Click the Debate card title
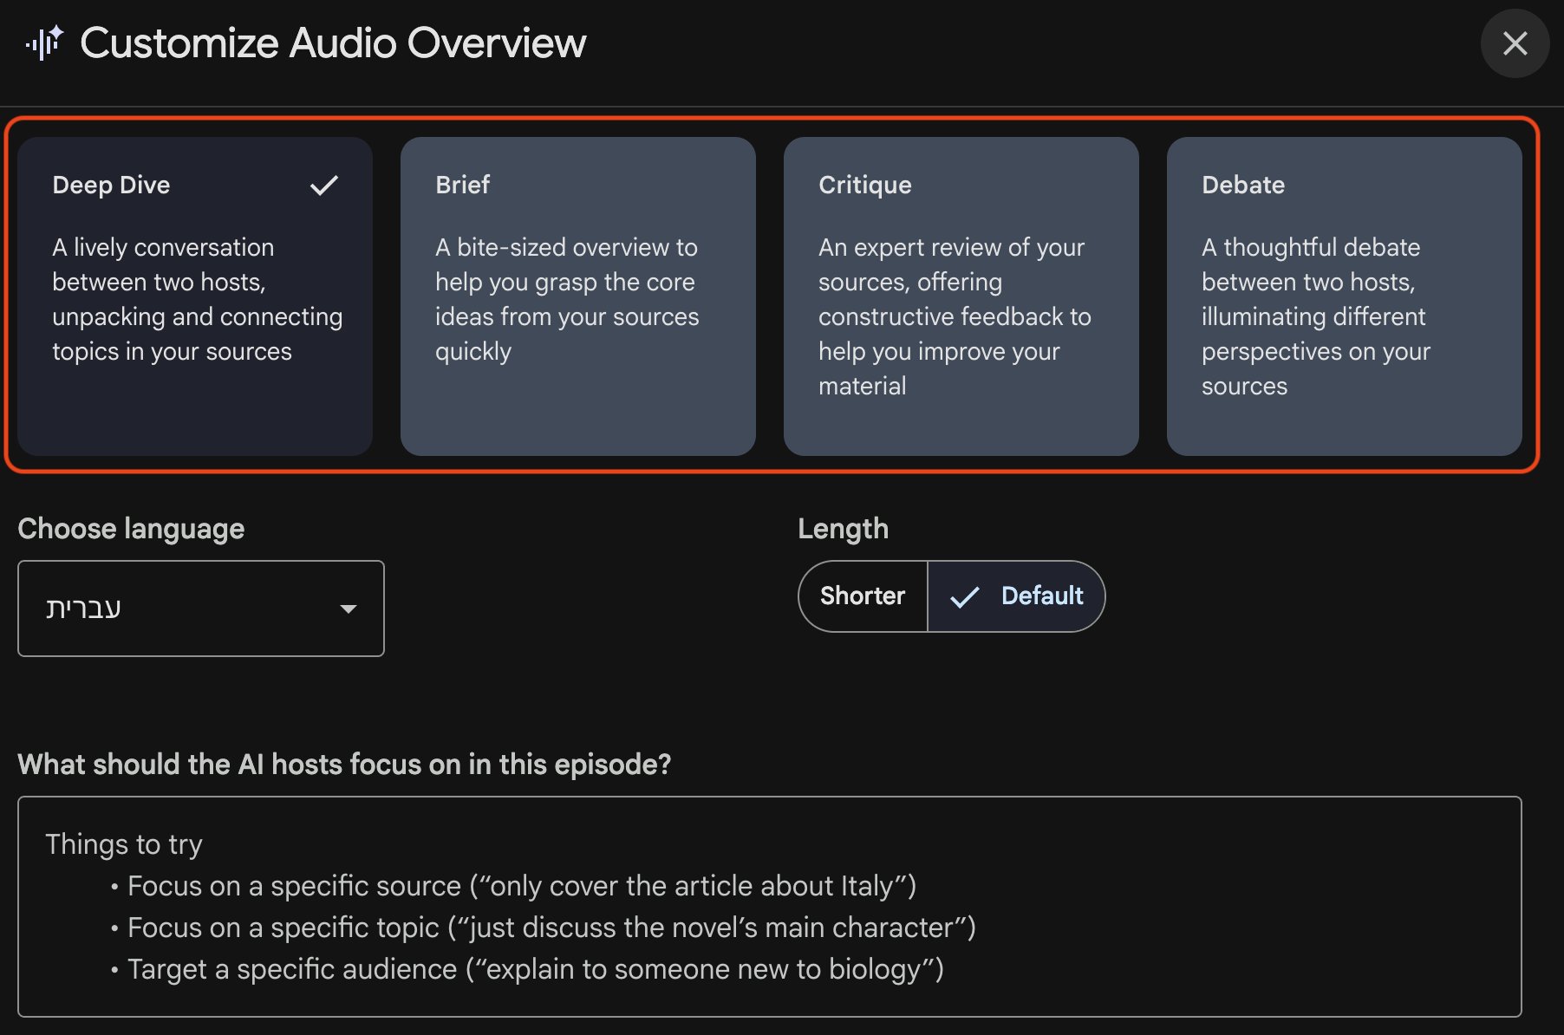The height and width of the screenshot is (1035, 1564). 1243,185
